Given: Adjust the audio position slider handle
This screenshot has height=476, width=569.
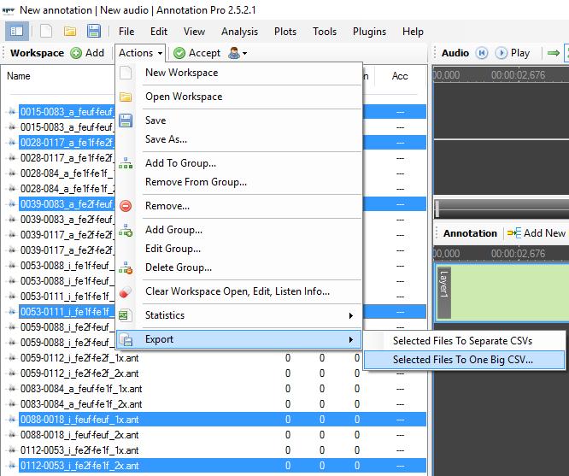Looking at the screenshot, I should (x=437, y=209).
